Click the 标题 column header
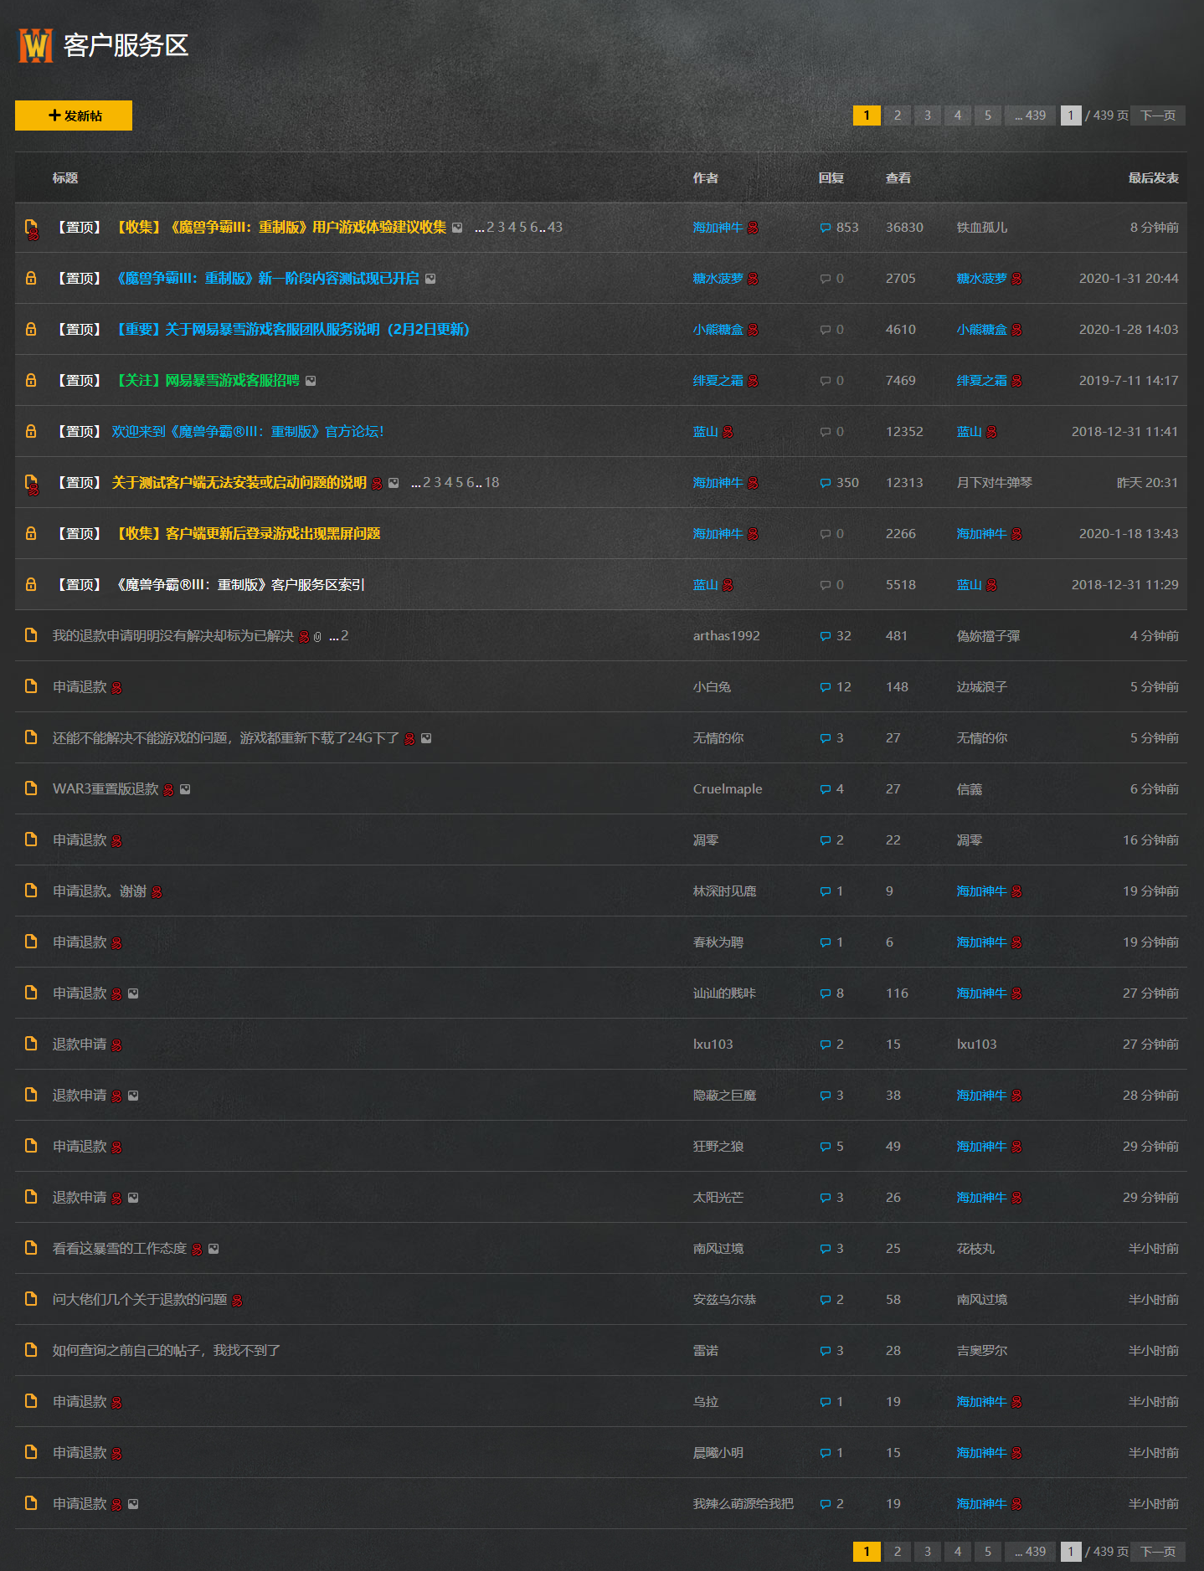1204x1571 pixels. (65, 178)
